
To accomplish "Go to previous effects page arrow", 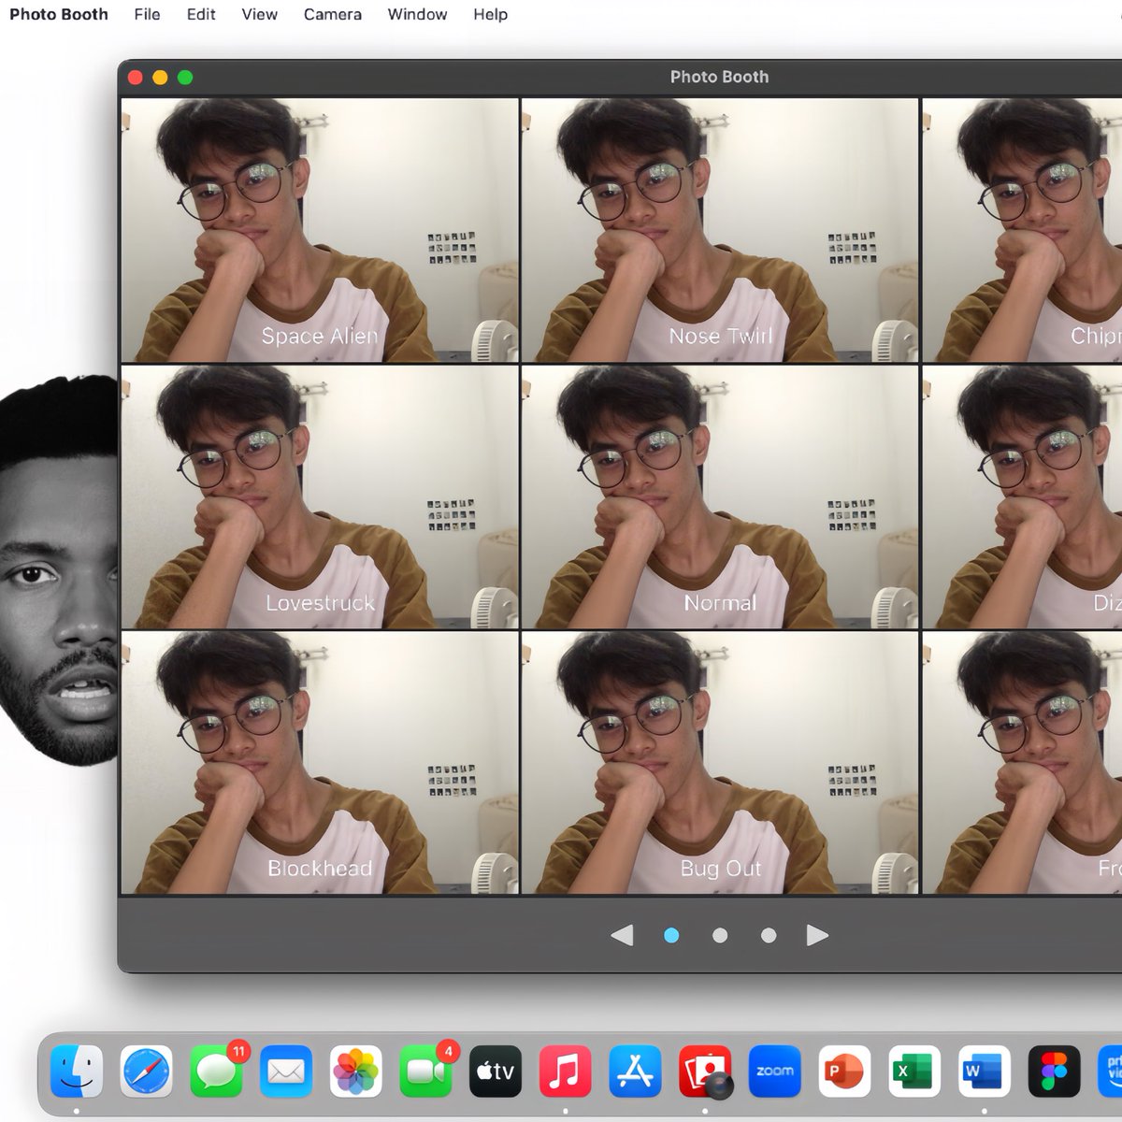I will pyautogui.click(x=622, y=935).
